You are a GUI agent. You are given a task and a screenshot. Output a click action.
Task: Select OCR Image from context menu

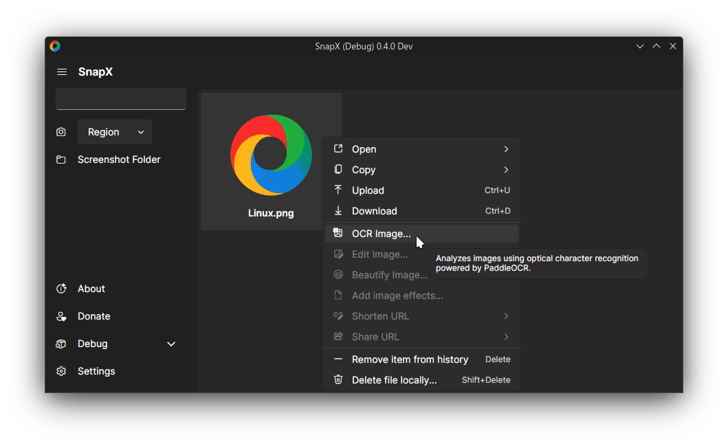pyautogui.click(x=382, y=234)
